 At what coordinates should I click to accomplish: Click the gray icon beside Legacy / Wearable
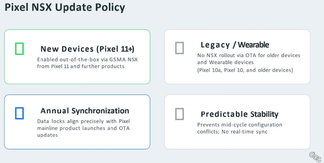point(179,48)
